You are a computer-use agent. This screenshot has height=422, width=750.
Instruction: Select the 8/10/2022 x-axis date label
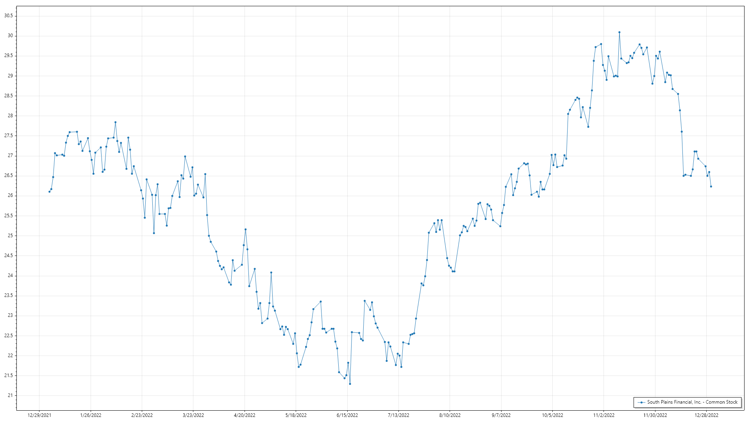450,415
